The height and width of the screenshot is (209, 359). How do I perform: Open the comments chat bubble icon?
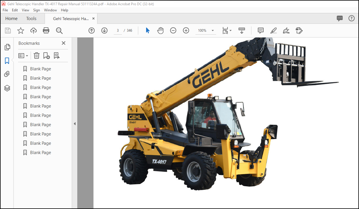coord(340,18)
